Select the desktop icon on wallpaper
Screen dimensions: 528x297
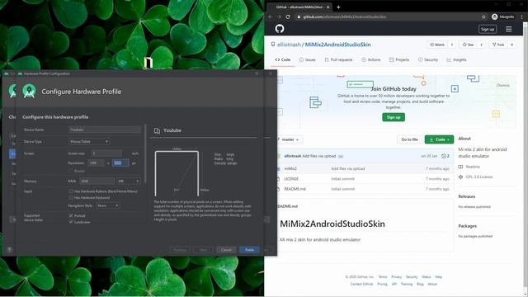[148, 63]
